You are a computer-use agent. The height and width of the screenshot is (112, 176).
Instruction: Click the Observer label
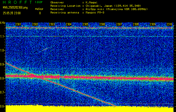pos(57,2)
